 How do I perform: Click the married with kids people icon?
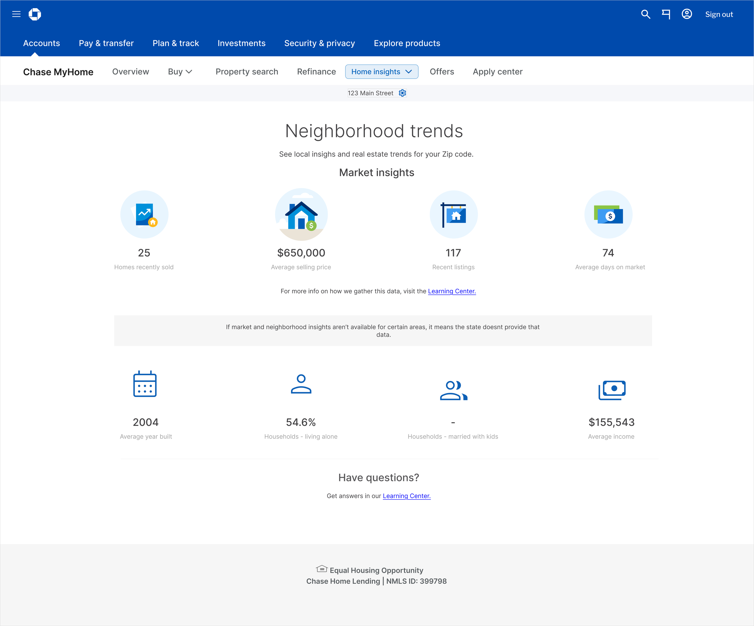pos(454,390)
